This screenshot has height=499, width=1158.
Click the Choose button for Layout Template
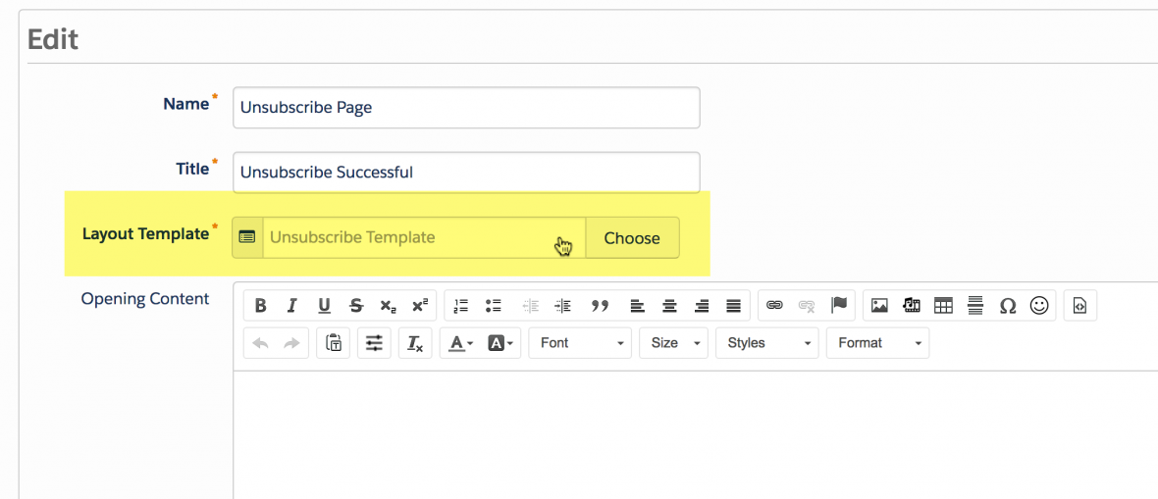(632, 238)
